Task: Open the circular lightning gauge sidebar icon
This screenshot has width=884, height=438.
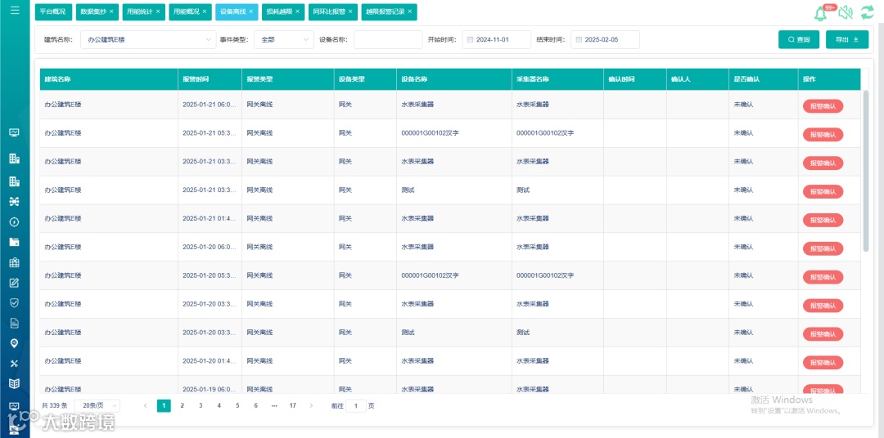Action: tap(15, 221)
